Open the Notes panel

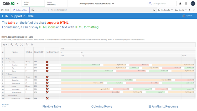pos(5,10)
